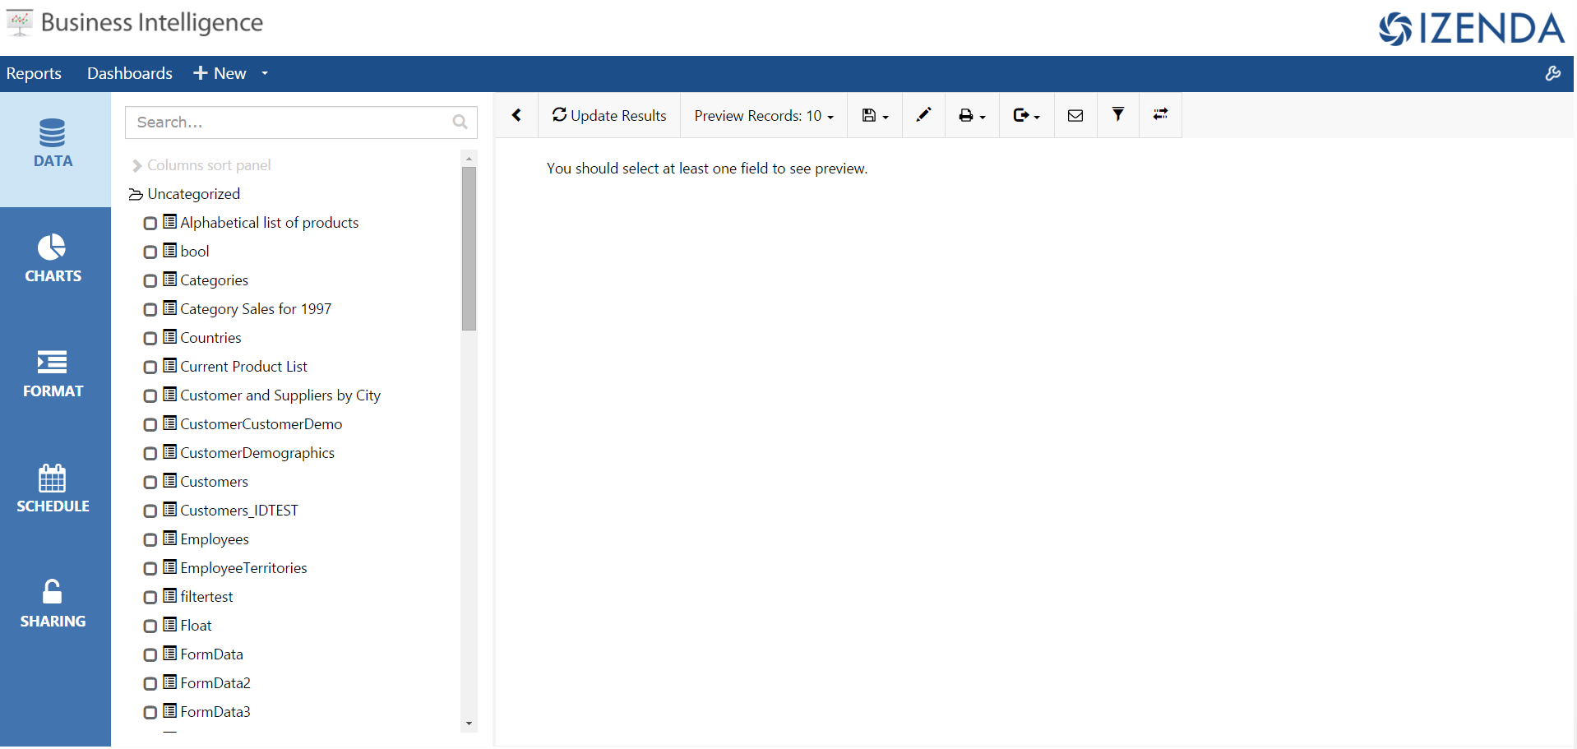Click the Customers_IDTEST table icon
This screenshot has width=1577, height=749.
coord(170,510)
